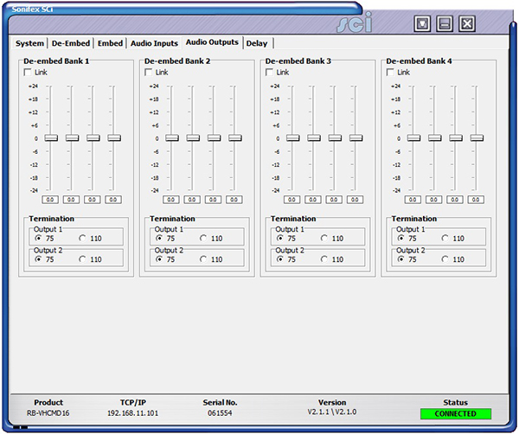The height and width of the screenshot is (434, 519).
Task: Click third gain fader handle in Bank 1
Action: 93,137
